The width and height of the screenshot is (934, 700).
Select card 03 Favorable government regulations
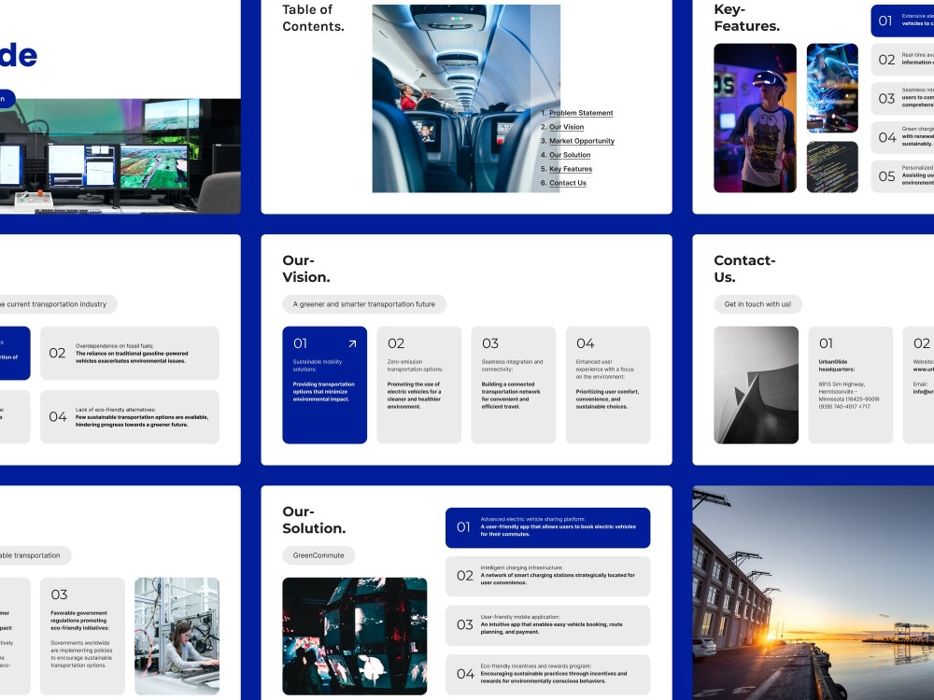click(83, 636)
